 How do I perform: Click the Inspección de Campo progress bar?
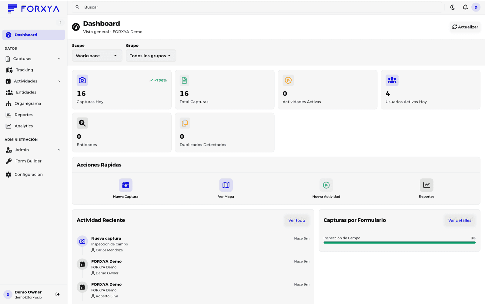(x=400, y=242)
